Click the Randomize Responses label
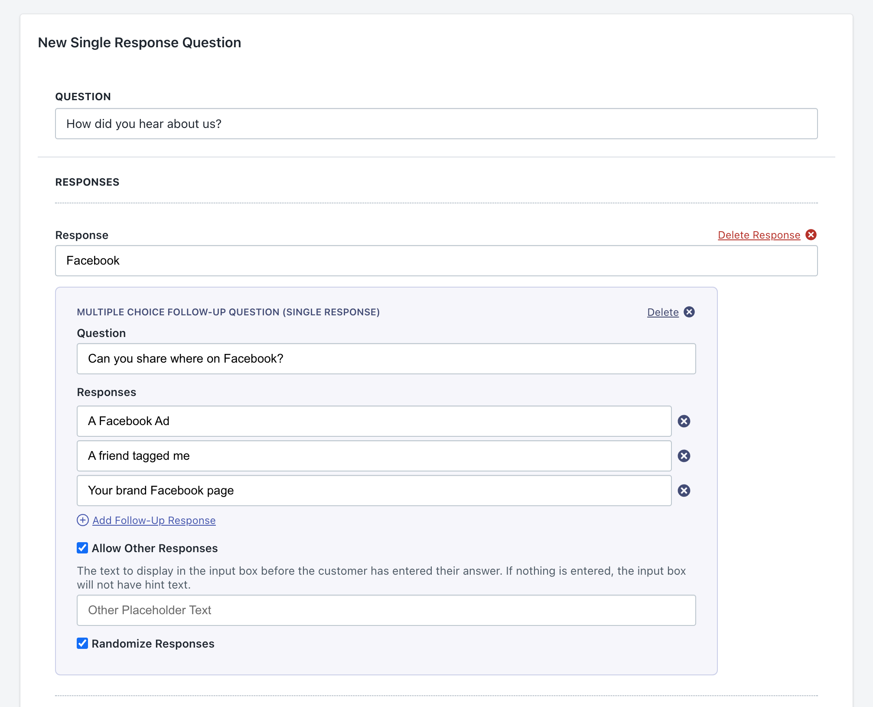Screen dimensions: 873x707 (x=153, y=644)
